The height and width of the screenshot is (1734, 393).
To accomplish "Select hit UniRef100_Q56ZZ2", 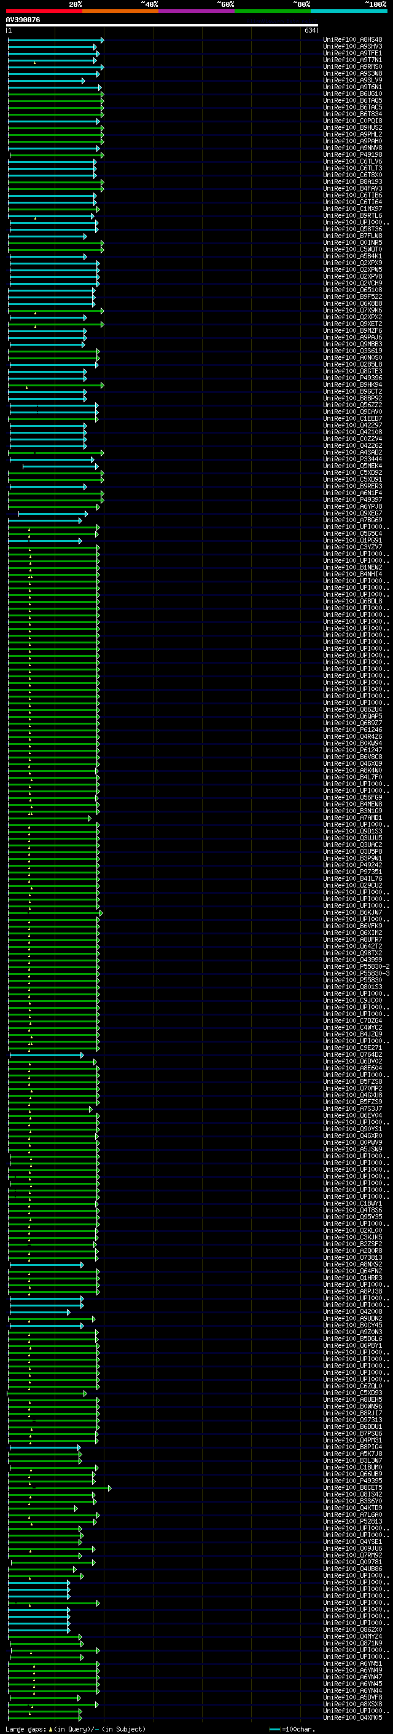I will (x=352, y=405).
